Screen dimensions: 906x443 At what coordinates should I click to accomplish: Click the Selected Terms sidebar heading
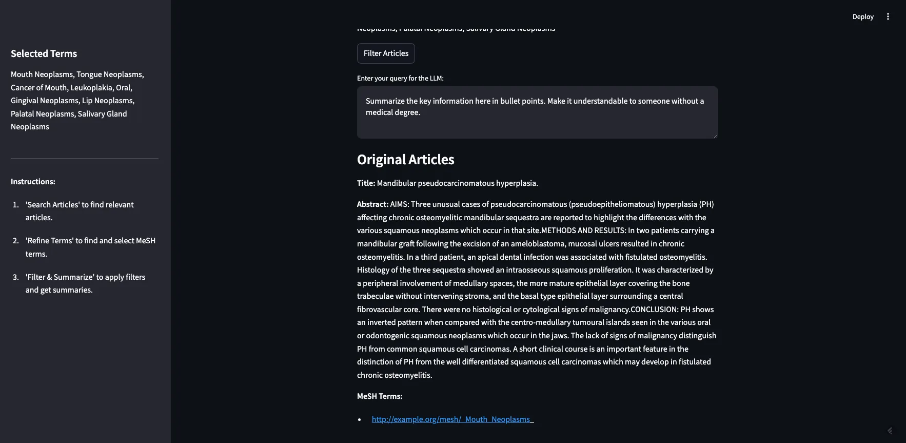pos(44,53)
